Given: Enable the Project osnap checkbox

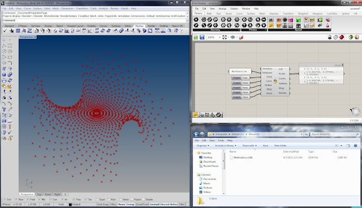Looking at the screenshot, I should (132, 200).
